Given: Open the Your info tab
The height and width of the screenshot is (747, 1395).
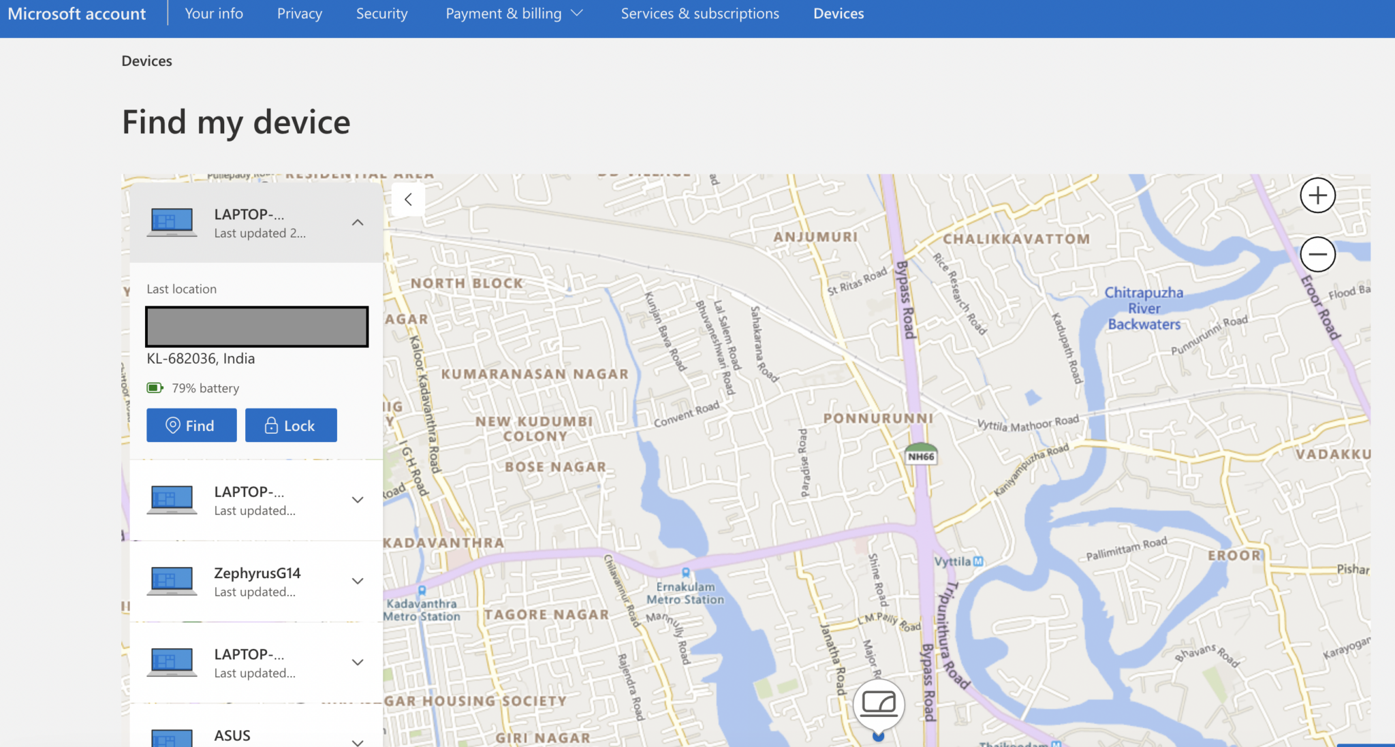Looking at the screenshot, I should click(x=214, y=14).
